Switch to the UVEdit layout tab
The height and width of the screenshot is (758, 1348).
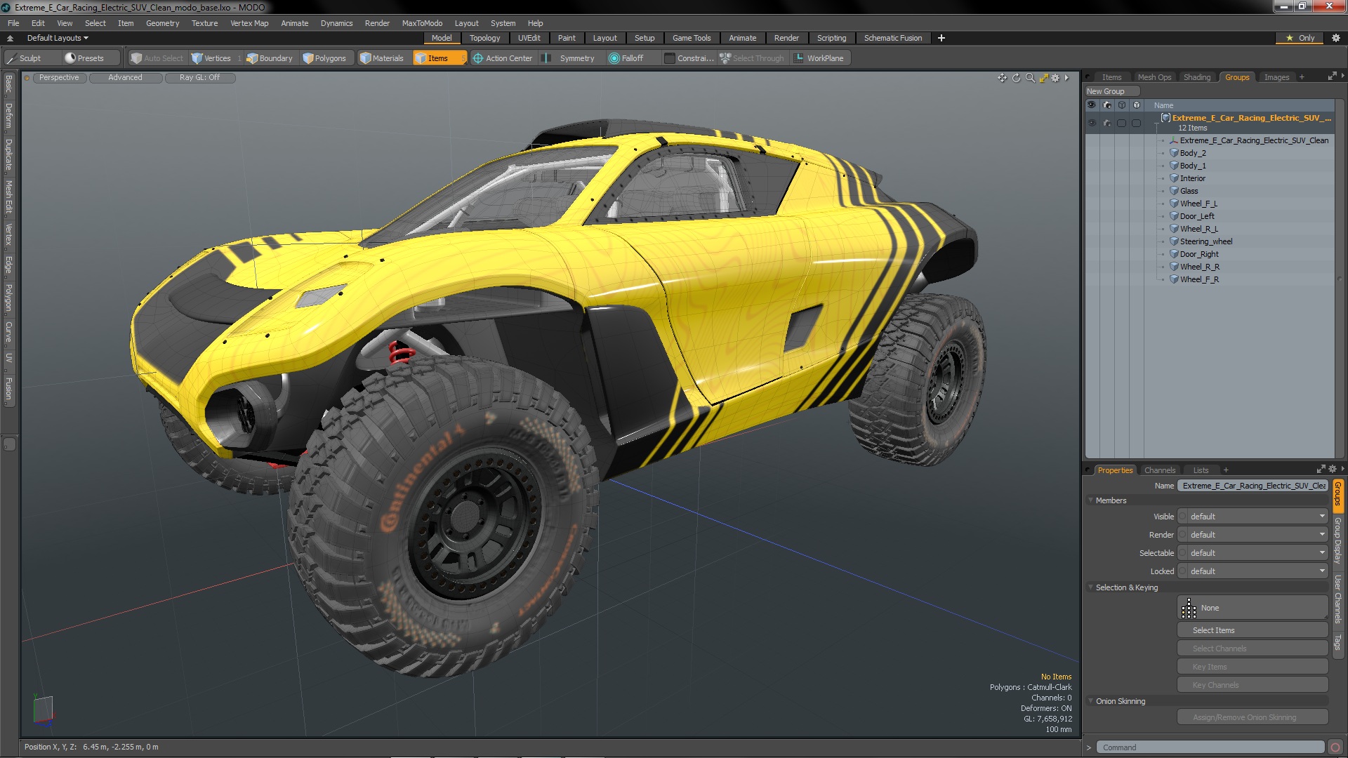point(529,38)
